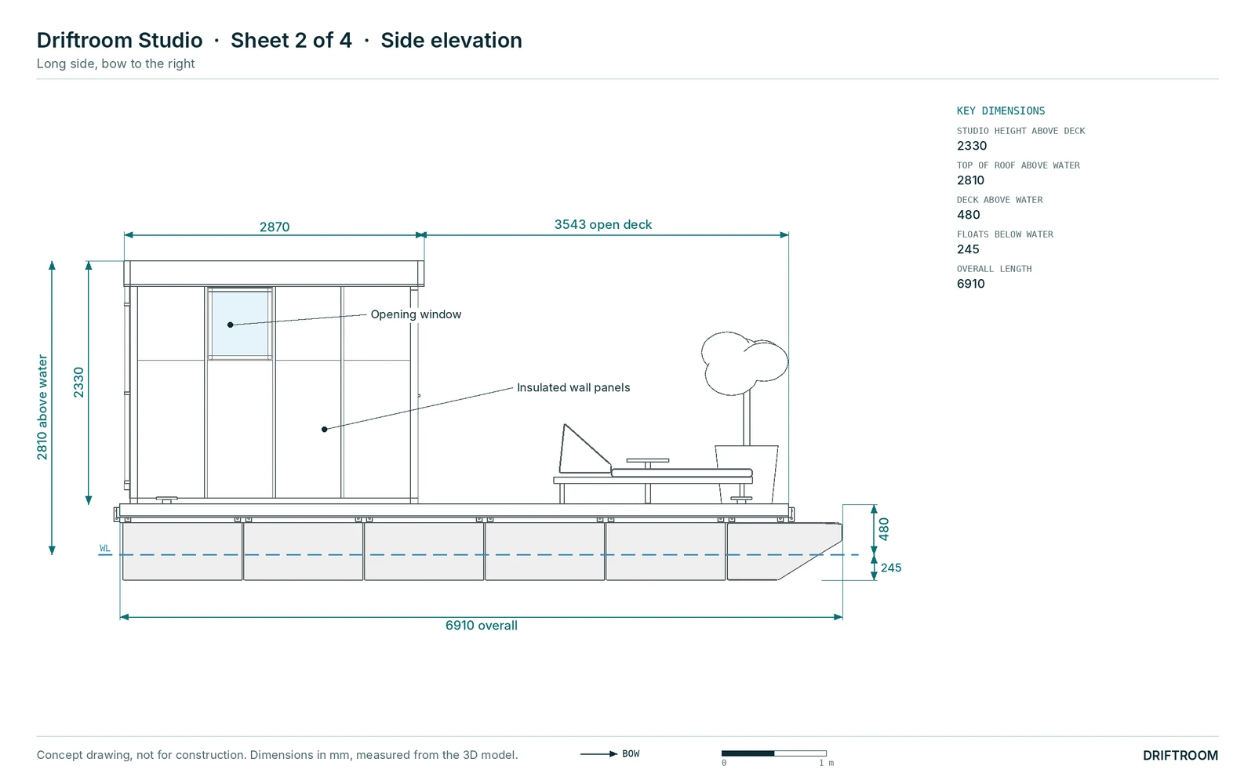Click the subtitle 'Long side, bow to the right'
Image resolution: width=1255 pixels, height=784 pixels.
click(x=115, y=64)
